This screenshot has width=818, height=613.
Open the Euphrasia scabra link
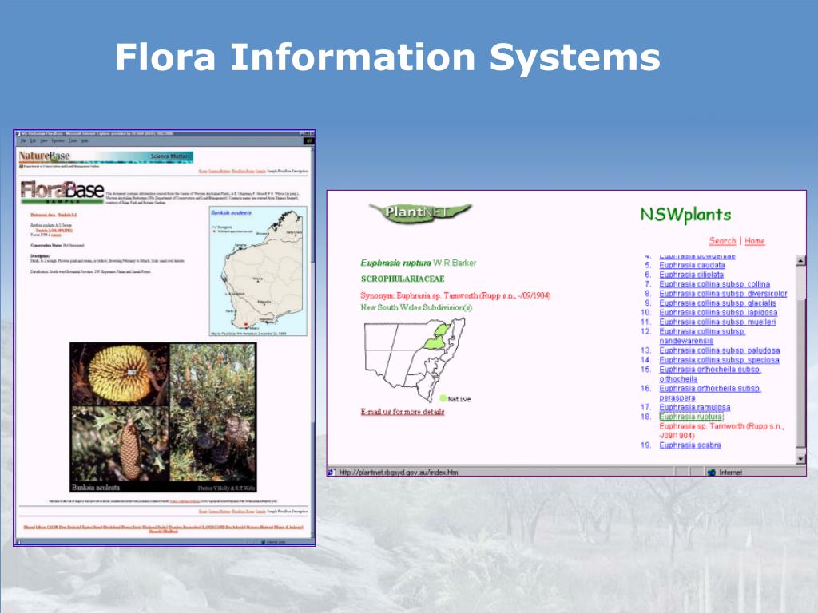690,445
